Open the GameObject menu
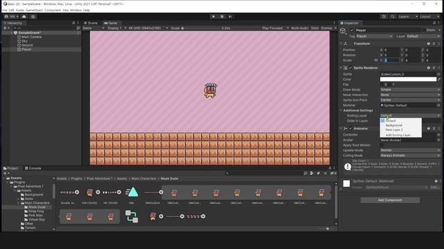This screenshot has width=444, height=249. pyautogui.click(x=34, y=10)
